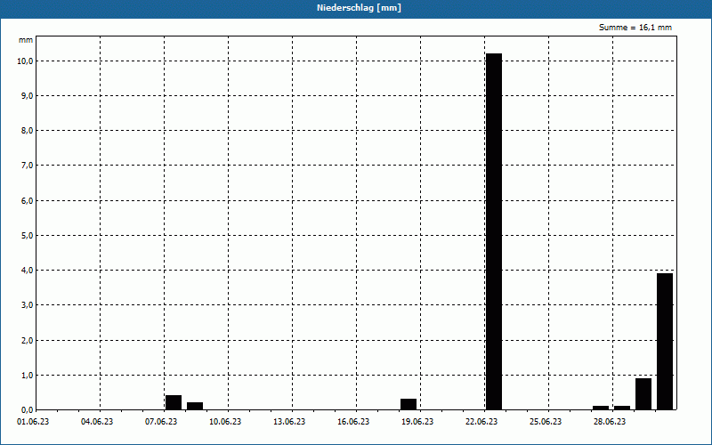The width and height of the screenshot is (712, 445).
Task: Select the Summe = 16,1 mm label
Action: [x=635, y=28]
